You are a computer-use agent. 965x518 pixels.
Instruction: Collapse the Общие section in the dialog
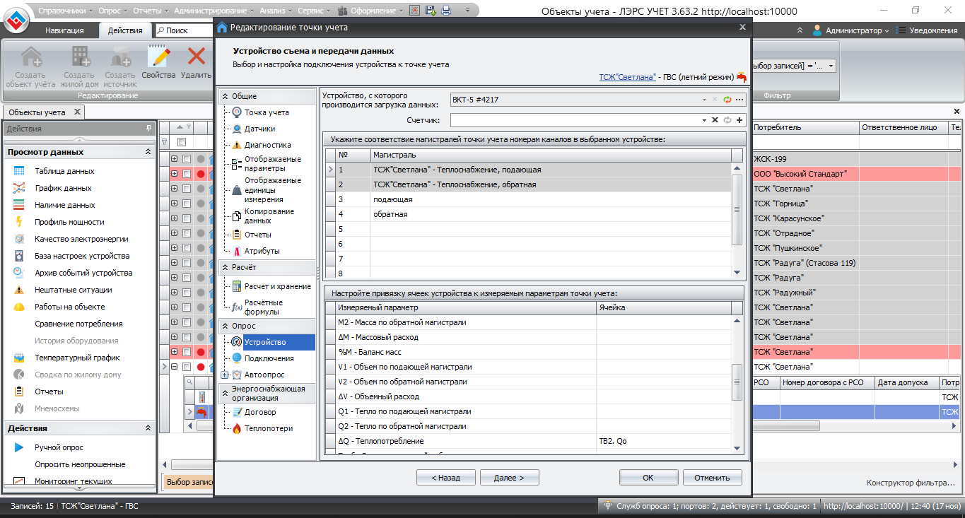pos(226,96)
